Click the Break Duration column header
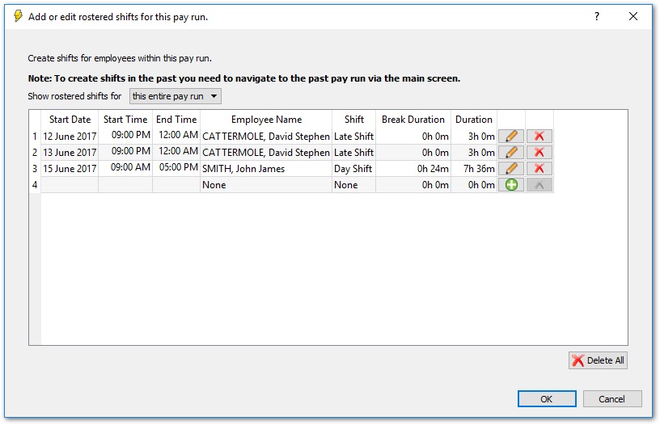 pos(413,120)
